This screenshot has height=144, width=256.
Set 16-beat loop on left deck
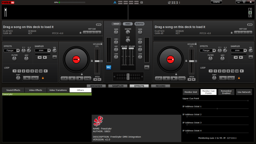tap(36, 71)
